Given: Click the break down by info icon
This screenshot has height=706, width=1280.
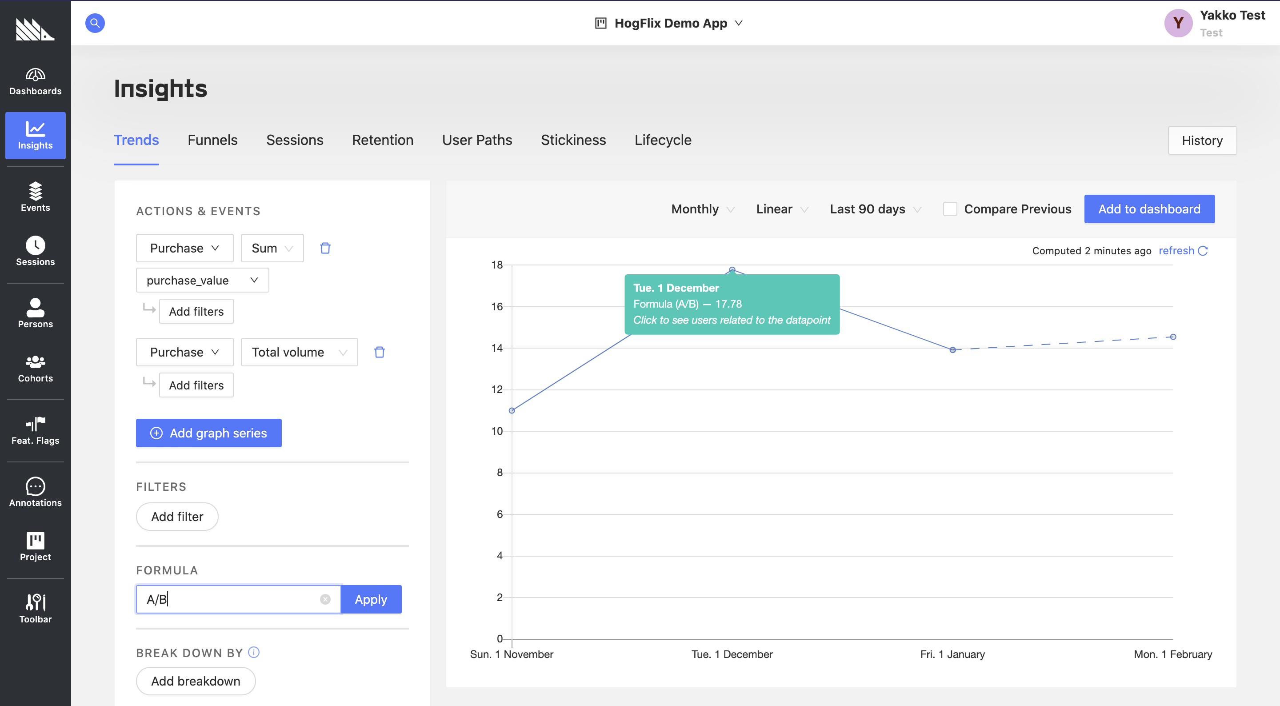Looking at the screenshot, I should click(x=254, y=652).
